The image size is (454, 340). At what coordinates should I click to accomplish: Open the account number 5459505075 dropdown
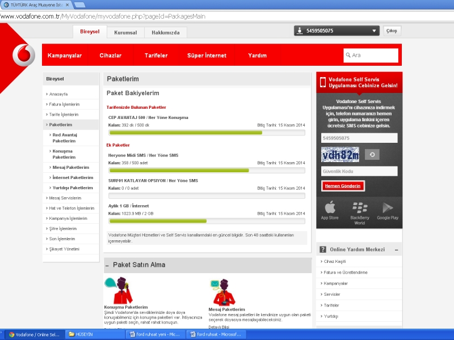point(337,31)
